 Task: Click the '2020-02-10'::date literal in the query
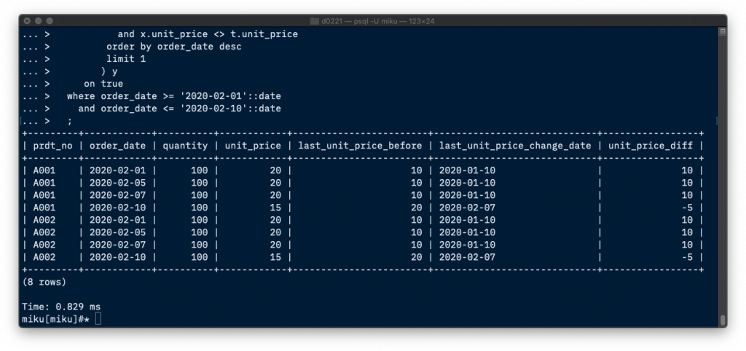click(x=231, y=109)
